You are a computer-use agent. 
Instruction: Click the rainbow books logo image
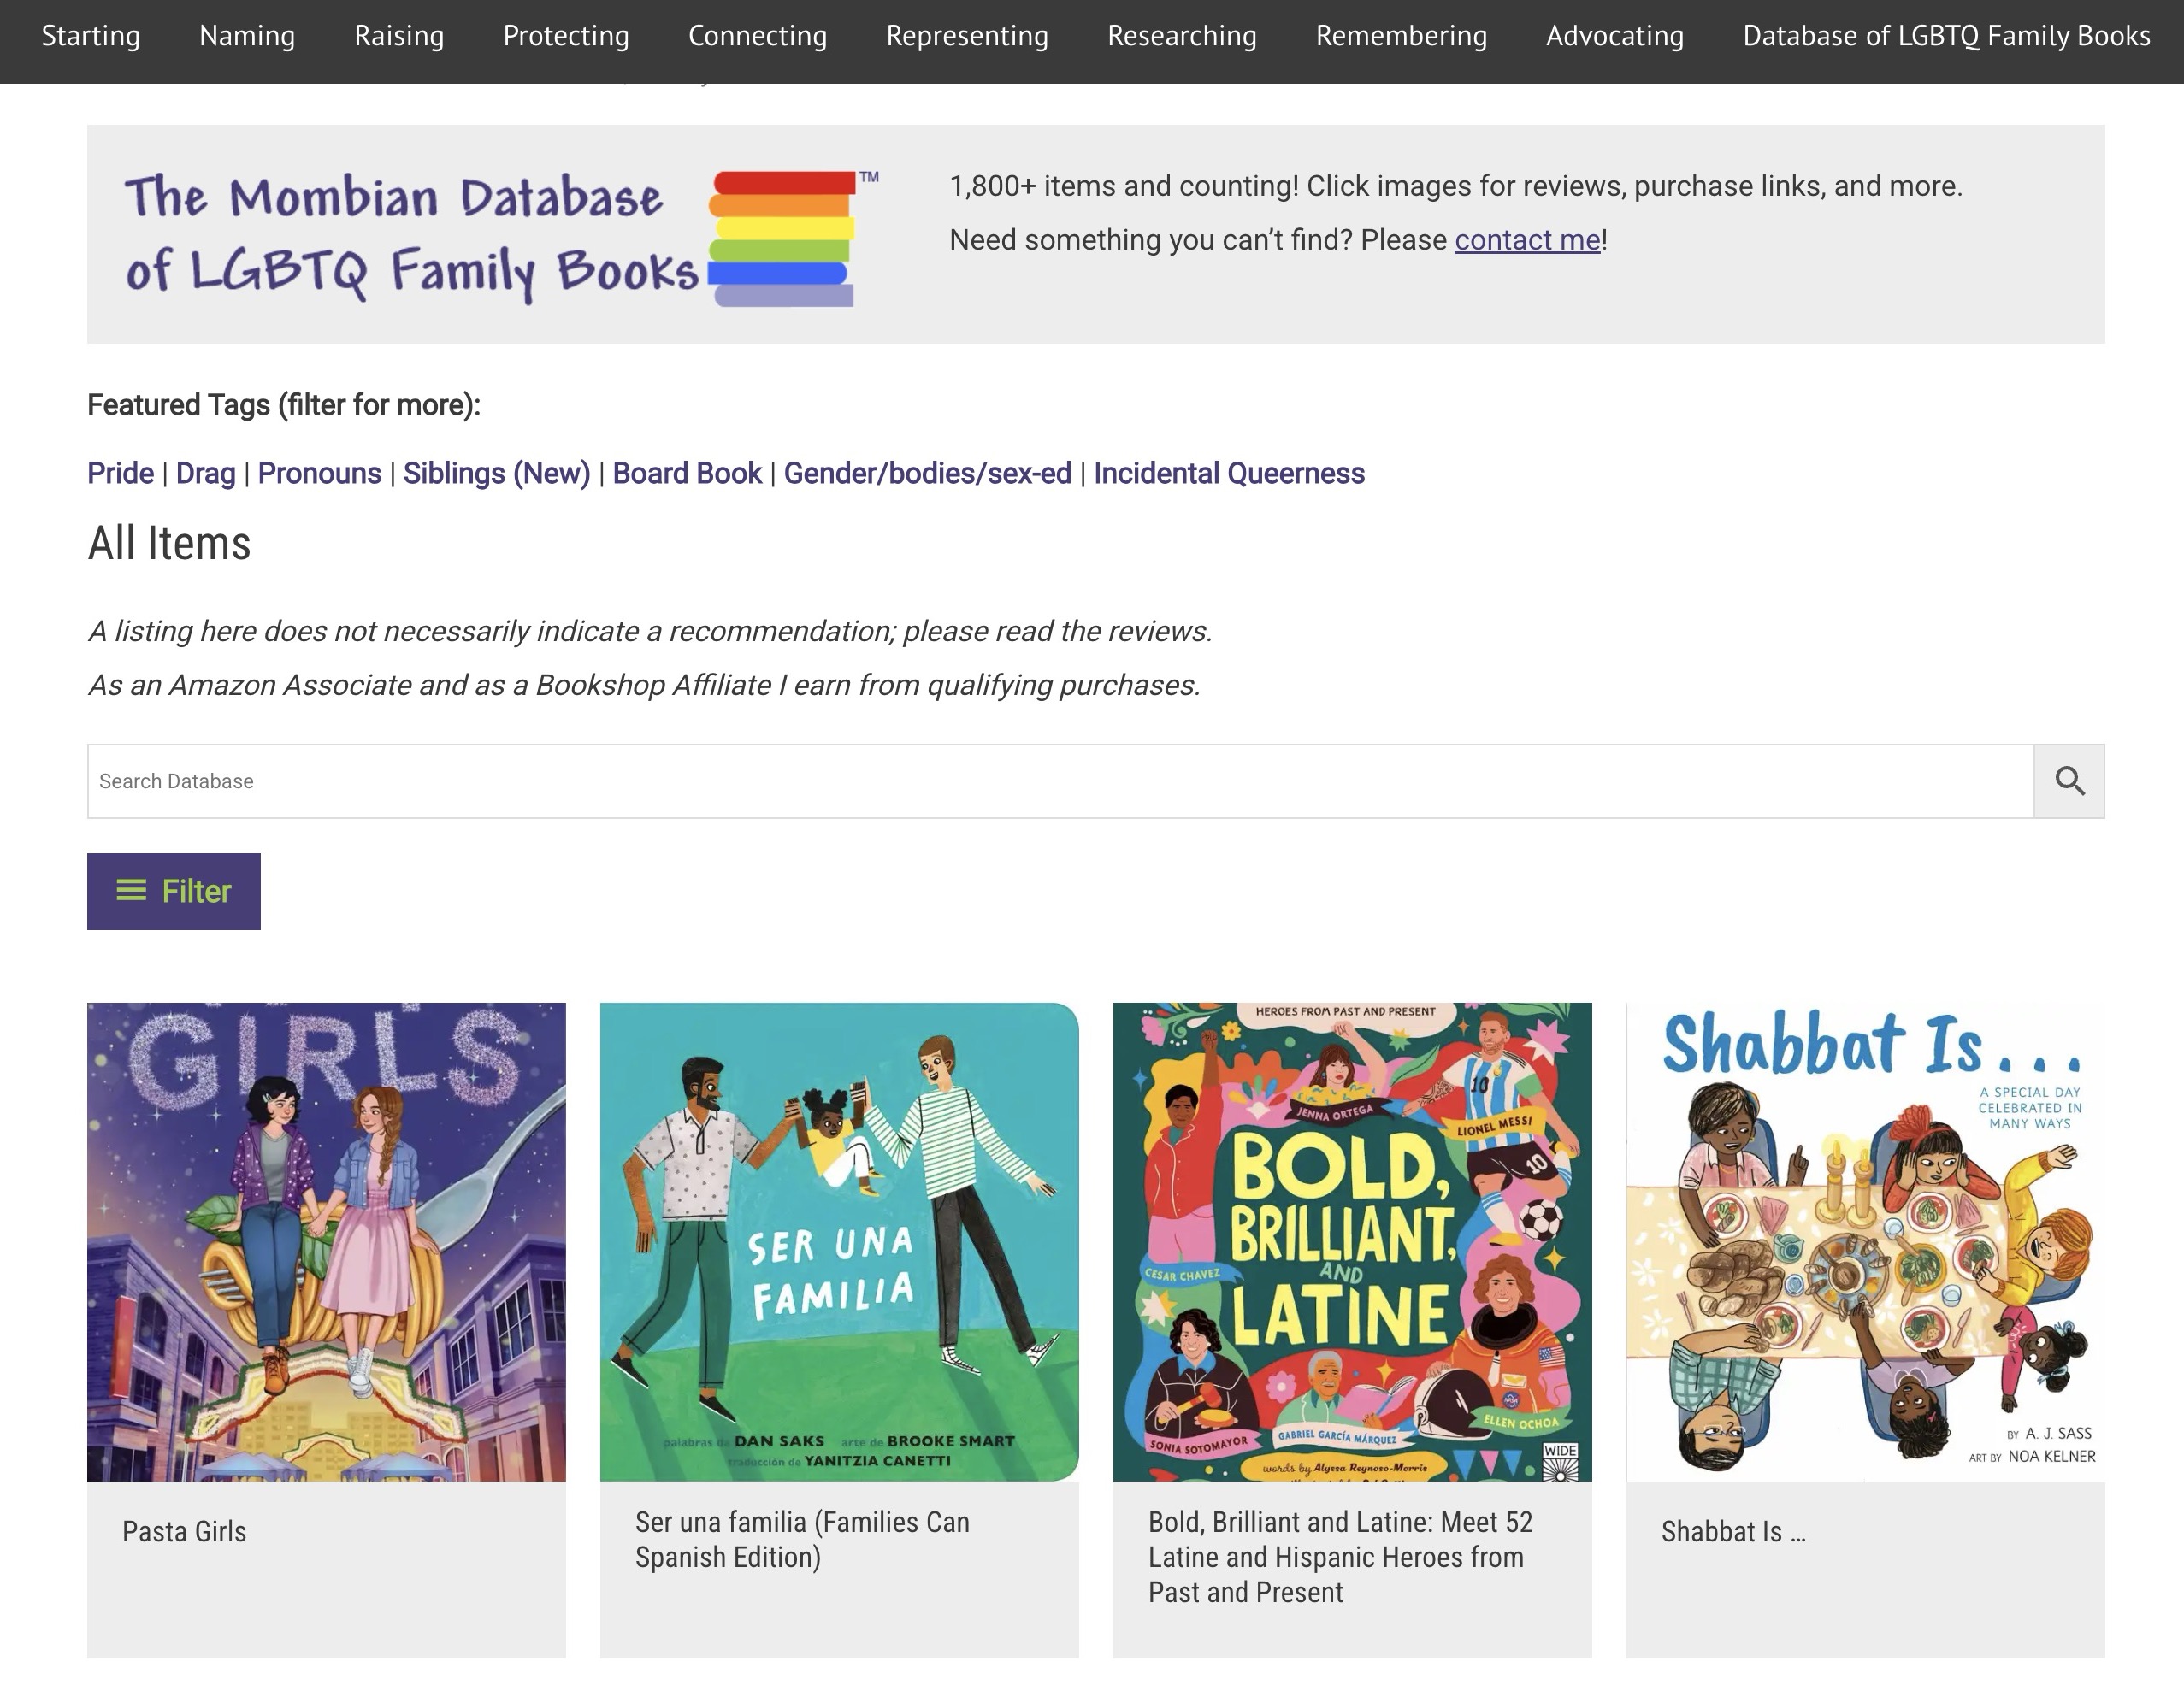click(782, 238)
